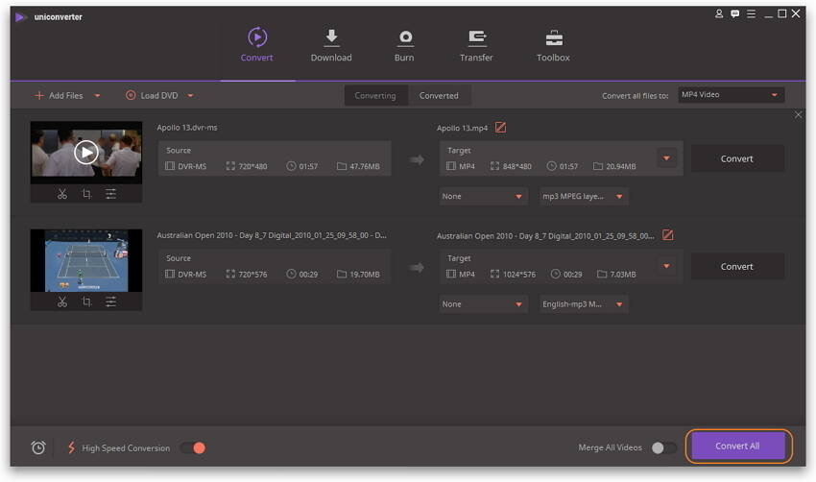Image resolution: width=816 pixels, height=482 pixels.
Task: Open subtitle None dropdown for Apollo 13
Action: pyautogui.click(x=483, y=196)
